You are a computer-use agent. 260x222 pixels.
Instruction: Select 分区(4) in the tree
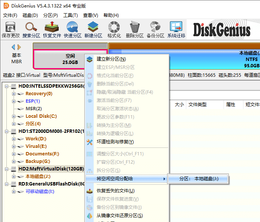point(33,124)
